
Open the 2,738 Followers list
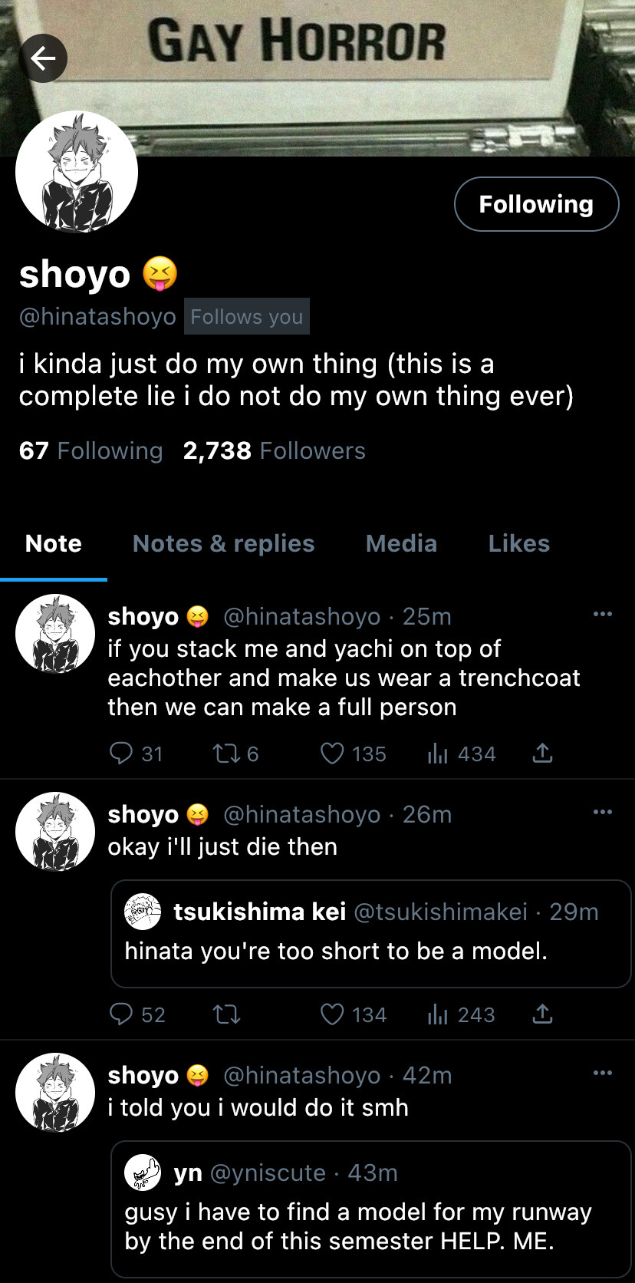pyautogui.click(x=274, y=450)
